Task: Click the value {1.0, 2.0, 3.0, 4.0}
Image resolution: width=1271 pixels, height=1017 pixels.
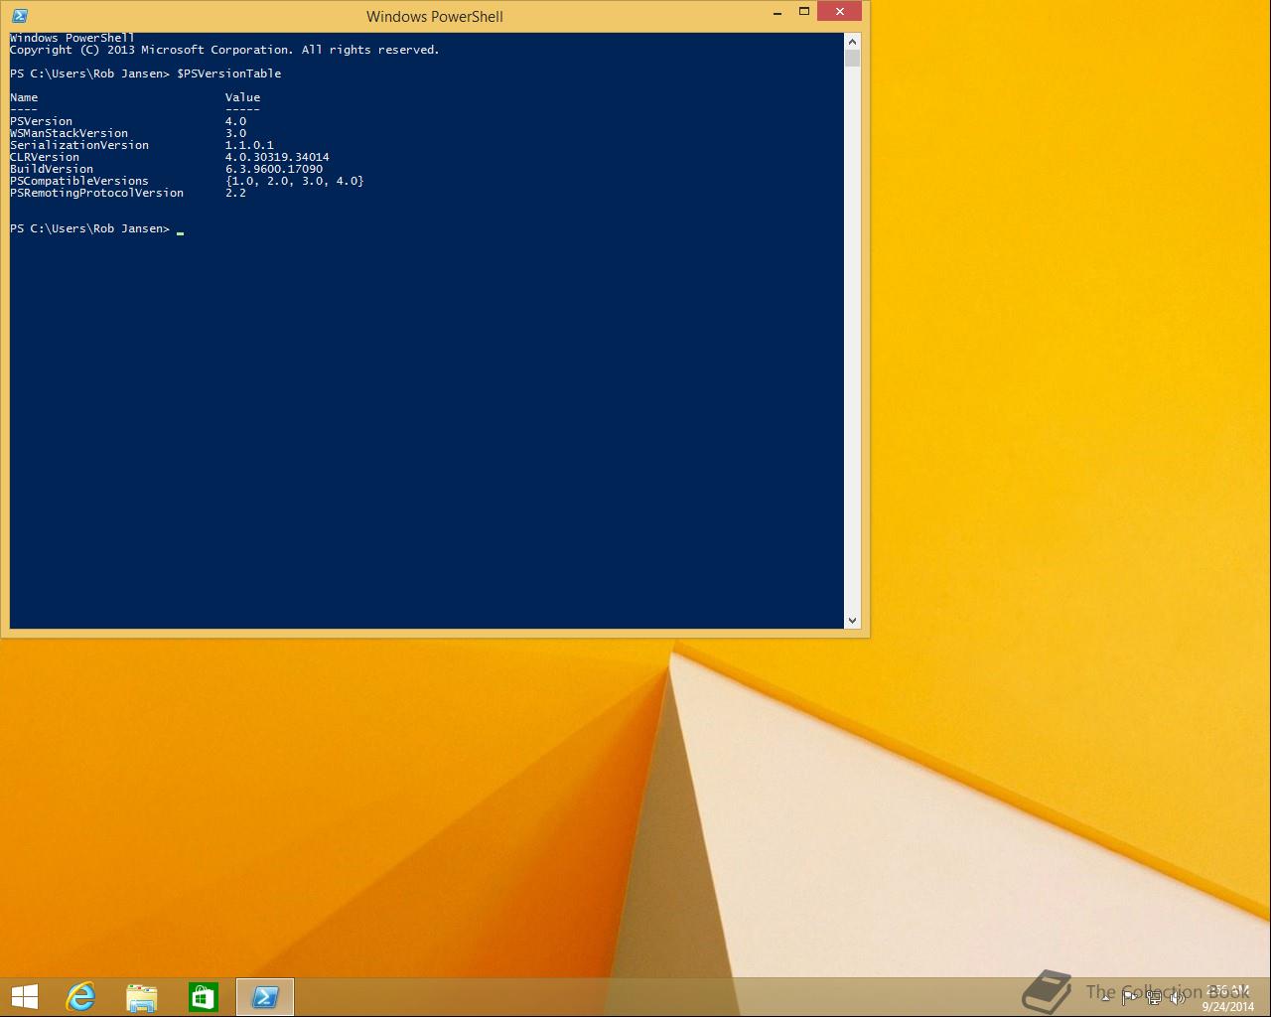Action: pos(295,181)
